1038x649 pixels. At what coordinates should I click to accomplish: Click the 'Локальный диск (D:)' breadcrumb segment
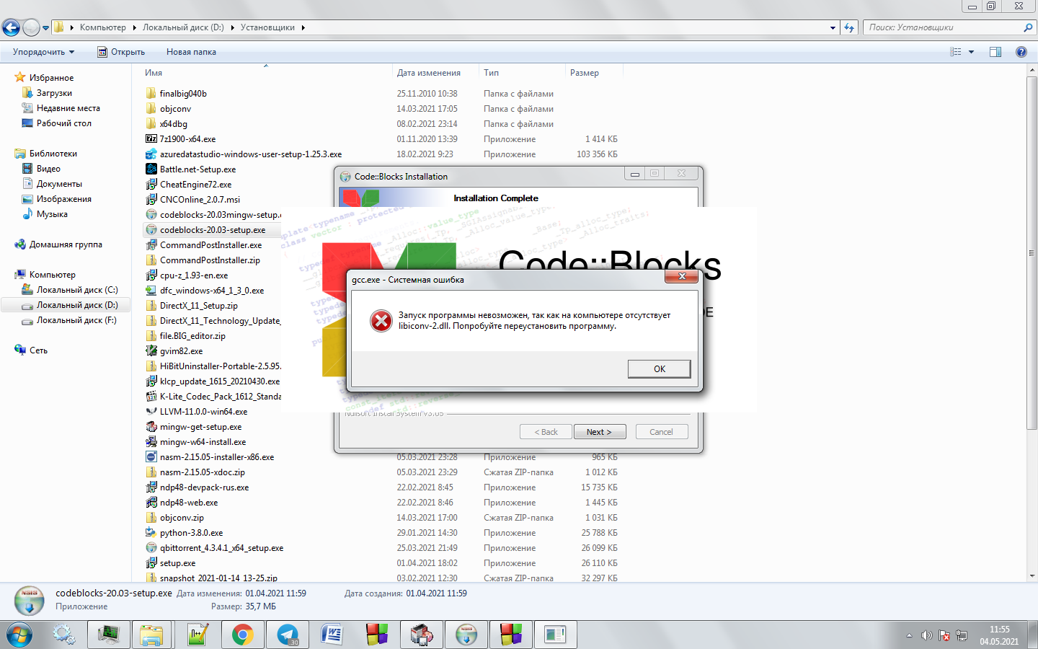(183, 27)
